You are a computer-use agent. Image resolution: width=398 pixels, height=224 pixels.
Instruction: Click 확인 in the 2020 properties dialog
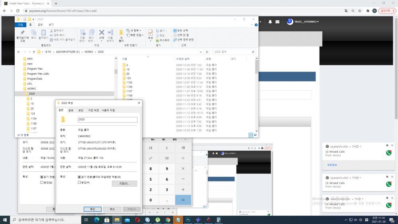[92, 209]
